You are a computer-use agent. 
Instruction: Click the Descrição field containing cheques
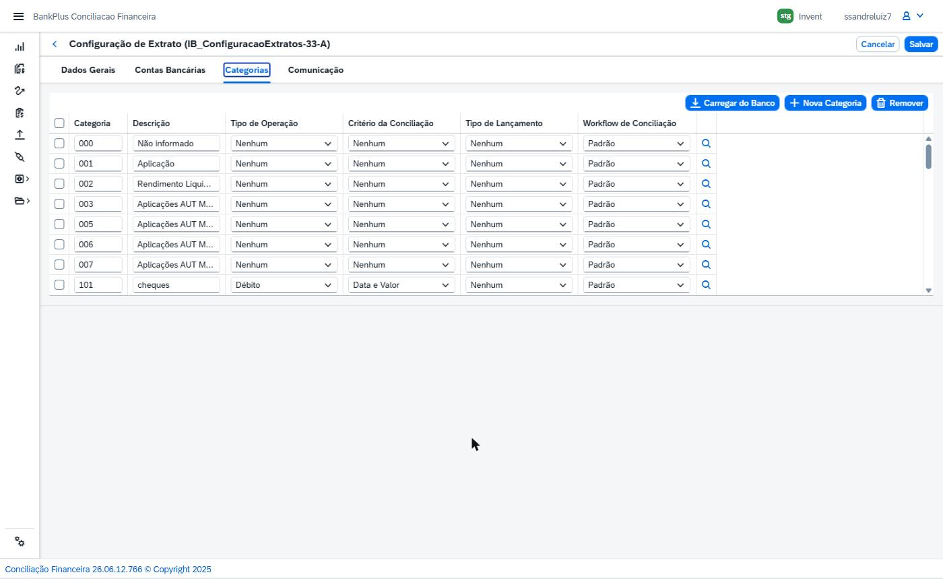(176, 285)
